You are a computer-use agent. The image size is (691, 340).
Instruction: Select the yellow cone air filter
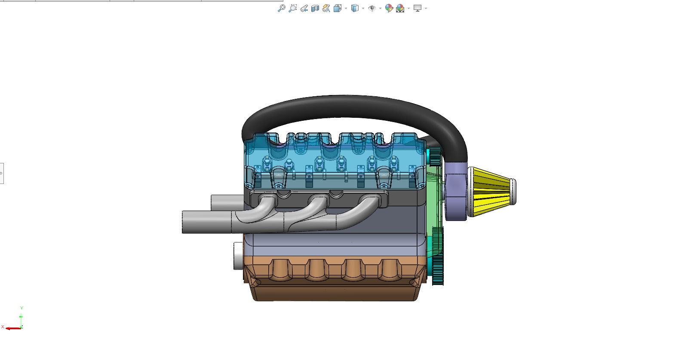coord(492,192)
